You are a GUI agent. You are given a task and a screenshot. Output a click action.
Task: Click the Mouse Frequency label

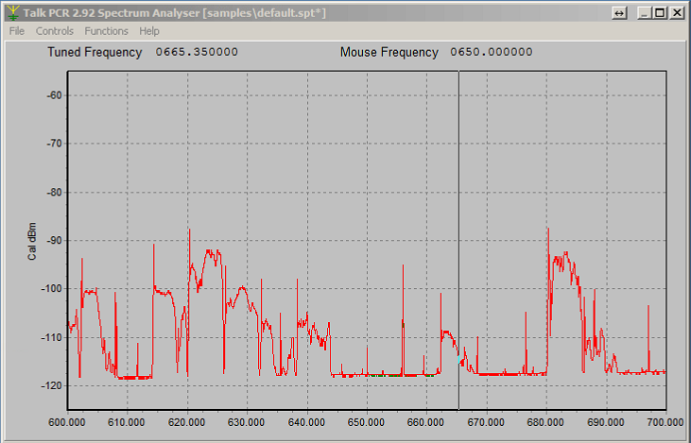[x=389, y=52]
